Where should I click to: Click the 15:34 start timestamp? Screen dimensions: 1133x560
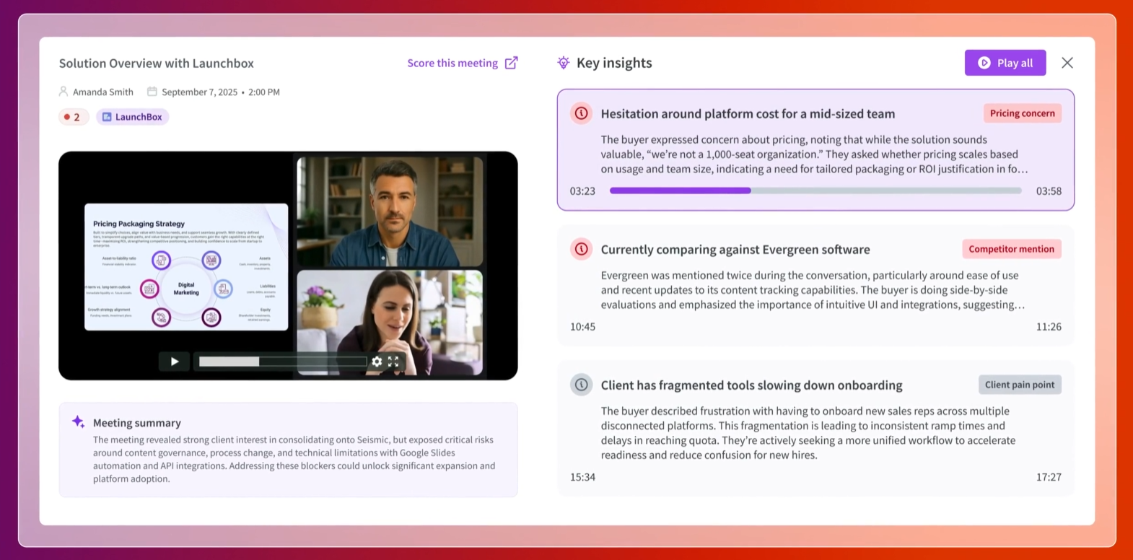click(582, 477)
